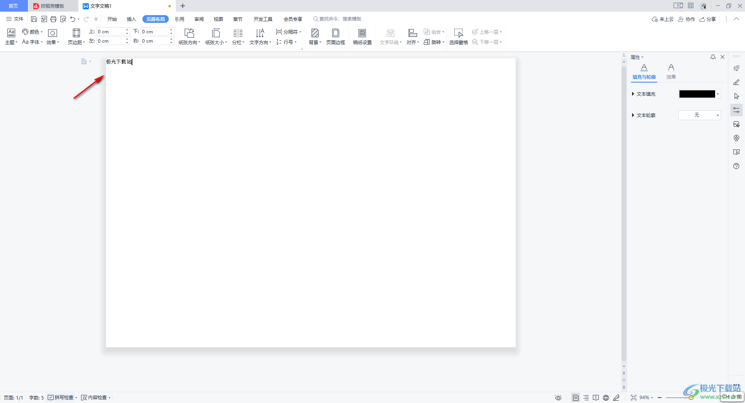Click the Redo arrow icon

click(86, 19)
